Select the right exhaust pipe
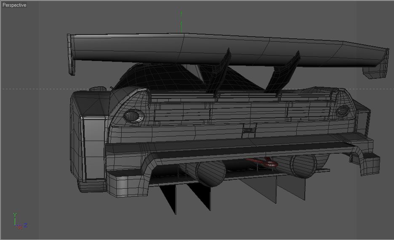The height and width of the screenshot is (240, 394). pos(301,166)
